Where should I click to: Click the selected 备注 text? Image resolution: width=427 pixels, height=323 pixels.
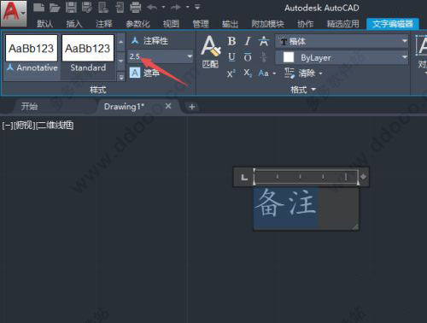point(285,203)
